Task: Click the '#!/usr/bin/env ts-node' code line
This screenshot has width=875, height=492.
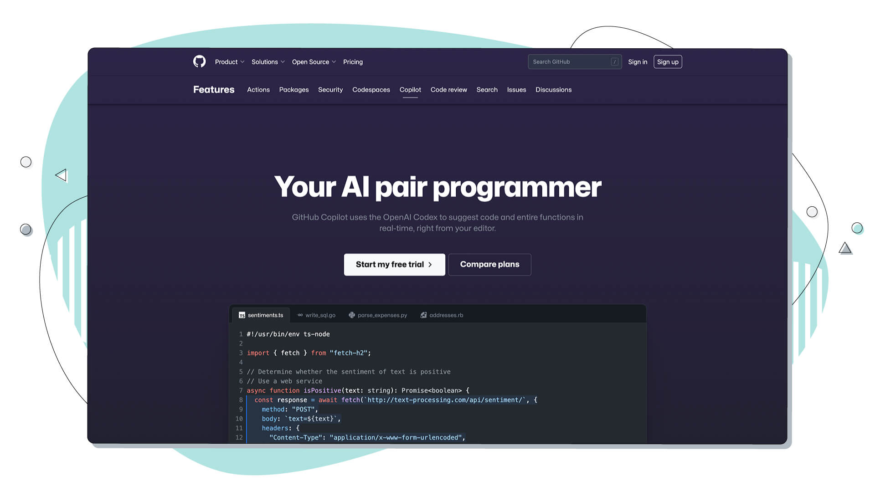Action: click(288, 334)
